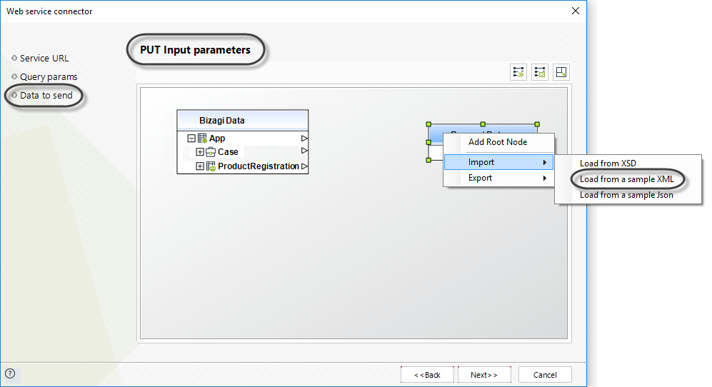Image resolution: width=712 pixels, height=387 pixels.
Task: Click the App entity table icon
Action: (x=202, y=138)
